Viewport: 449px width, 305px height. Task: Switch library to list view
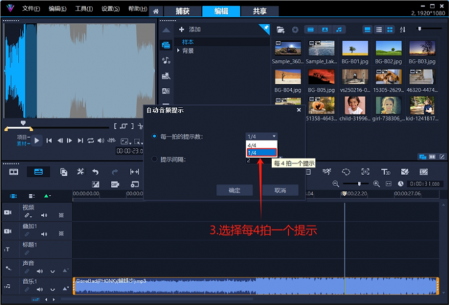[379, 30]
